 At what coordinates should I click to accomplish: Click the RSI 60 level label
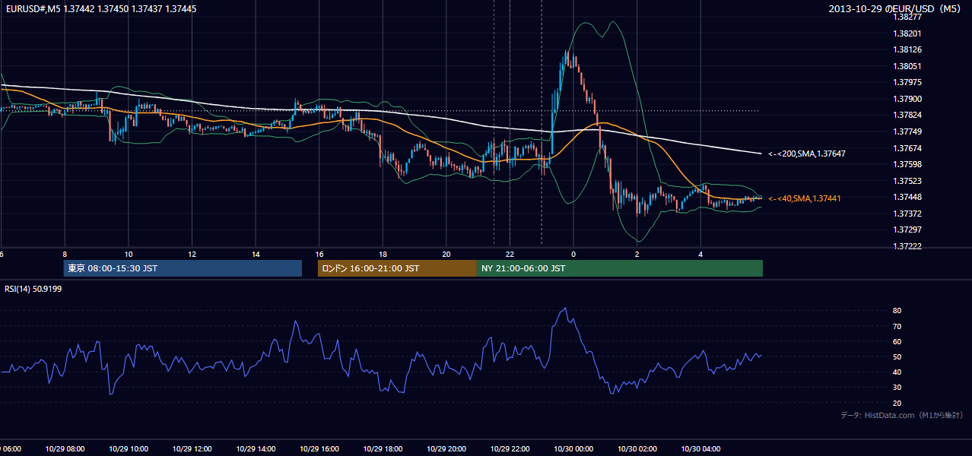(x=897, y=341)
